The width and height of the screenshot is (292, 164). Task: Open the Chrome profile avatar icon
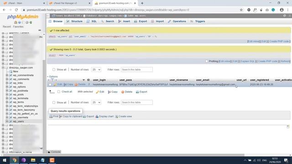tap(282, 10)
